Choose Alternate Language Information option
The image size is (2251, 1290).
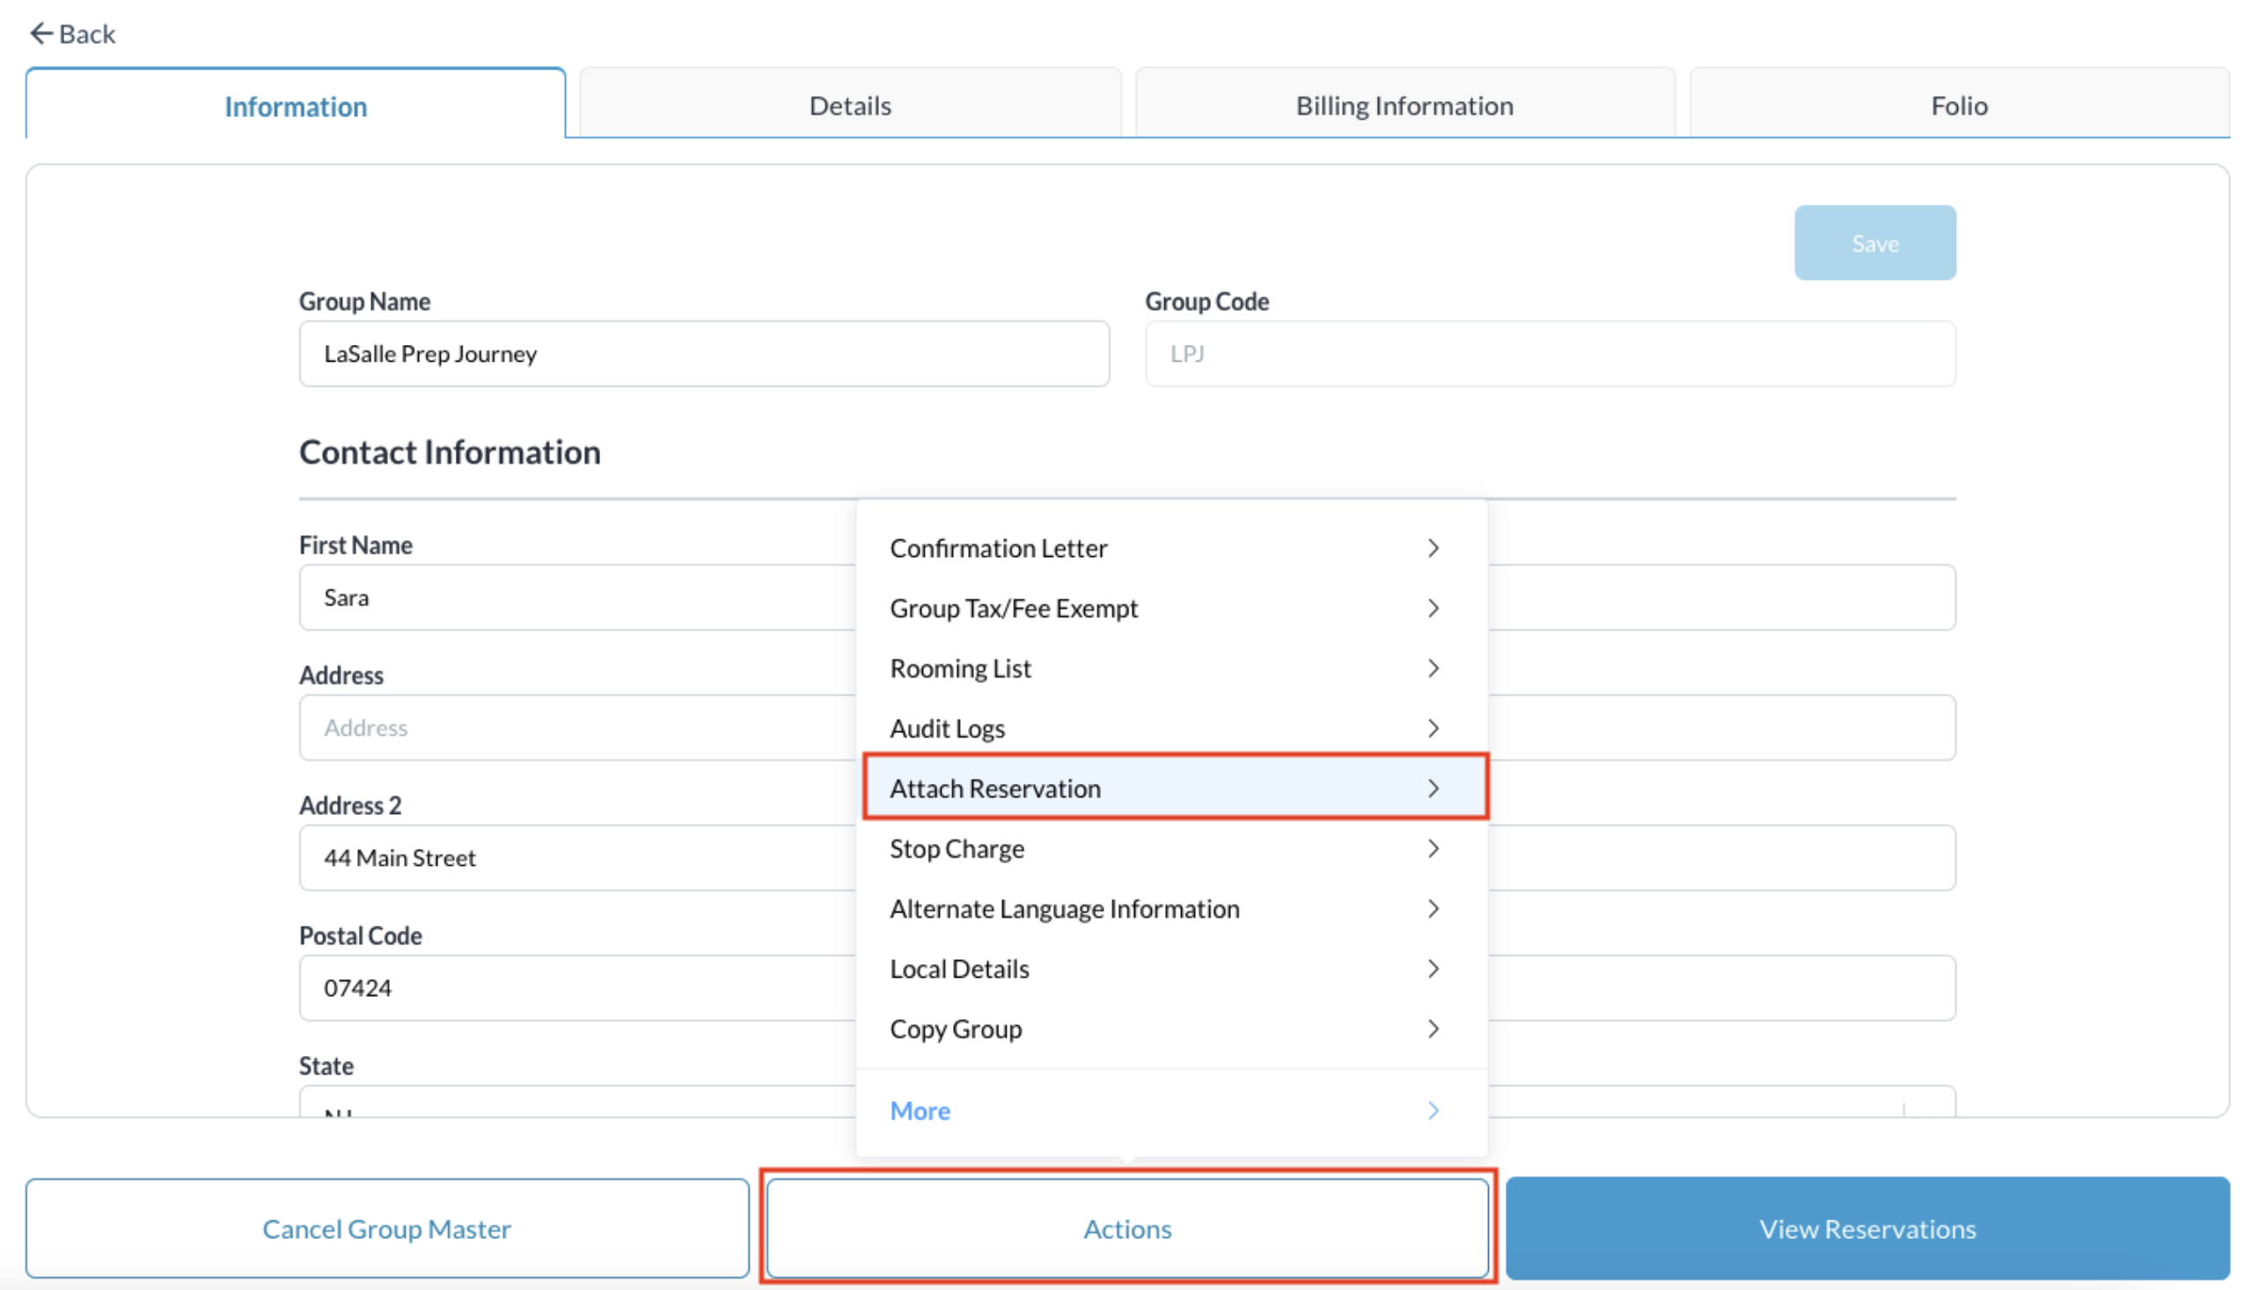click(x=1065, y=909)
